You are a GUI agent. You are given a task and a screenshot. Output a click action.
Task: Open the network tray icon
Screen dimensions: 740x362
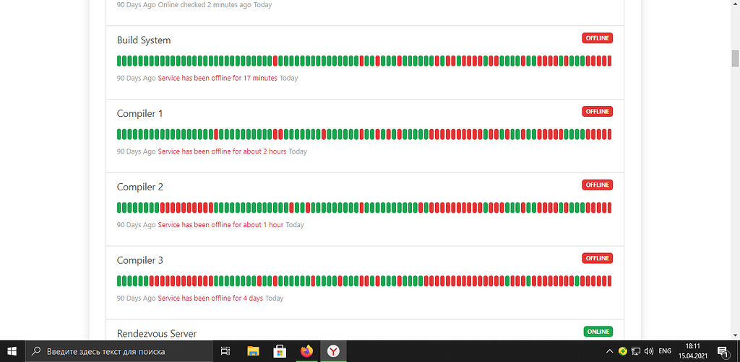click(635, 351)
